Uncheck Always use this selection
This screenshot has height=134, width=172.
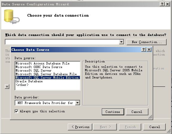(16, 111)
